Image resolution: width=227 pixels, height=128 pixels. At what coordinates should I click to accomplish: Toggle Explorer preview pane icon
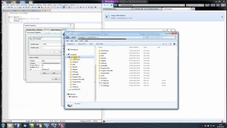pos(170,44)
